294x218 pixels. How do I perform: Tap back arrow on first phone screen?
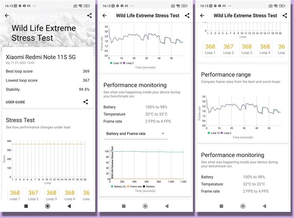[x=7, y=15]
